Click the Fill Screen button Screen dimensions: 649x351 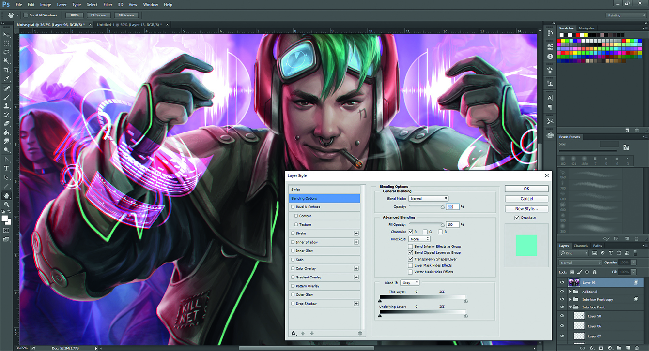coord(126,15)
